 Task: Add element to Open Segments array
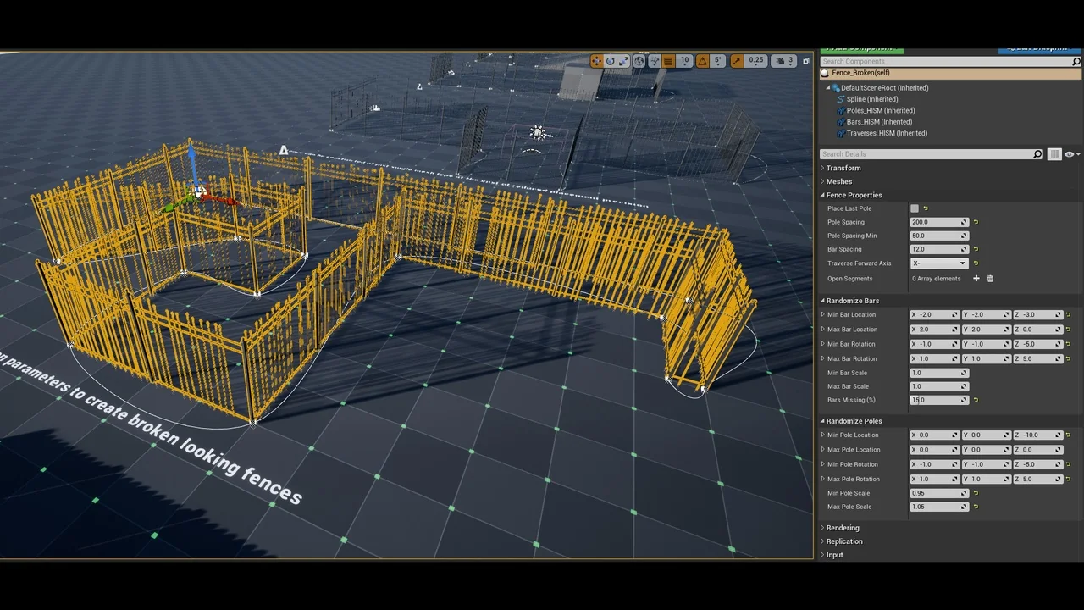976,278
